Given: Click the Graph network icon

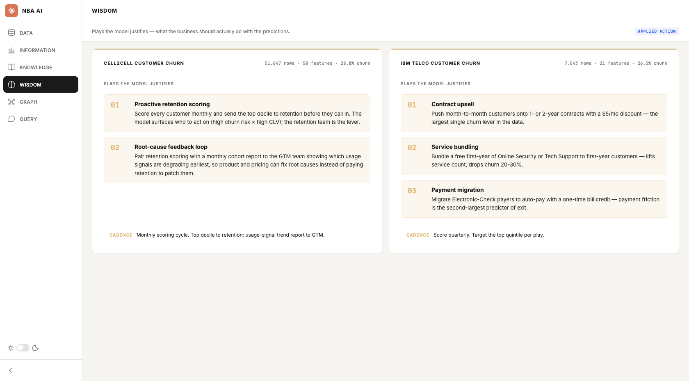Looking at the screenshot, I should click(11, 102).
